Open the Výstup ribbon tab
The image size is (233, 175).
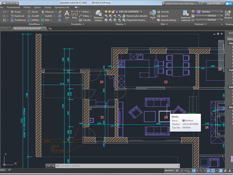pyautogui.click(x=48, y=7)
